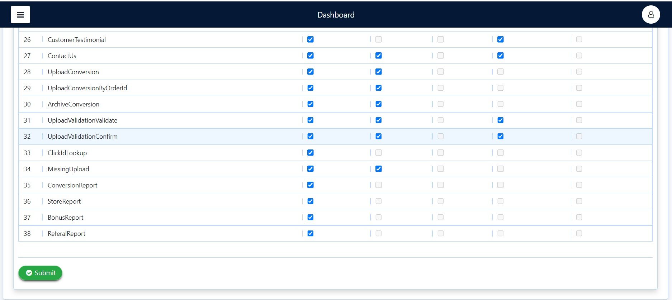The width and height of the screenshot is (672, 300).
Task: Check fourth checkbox for MissingUpload
Action: coord(501,169)
